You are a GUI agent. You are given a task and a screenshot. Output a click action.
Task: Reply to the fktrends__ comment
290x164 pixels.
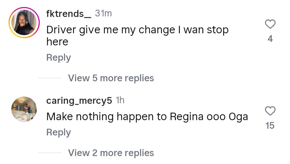(x=59, y=58)
